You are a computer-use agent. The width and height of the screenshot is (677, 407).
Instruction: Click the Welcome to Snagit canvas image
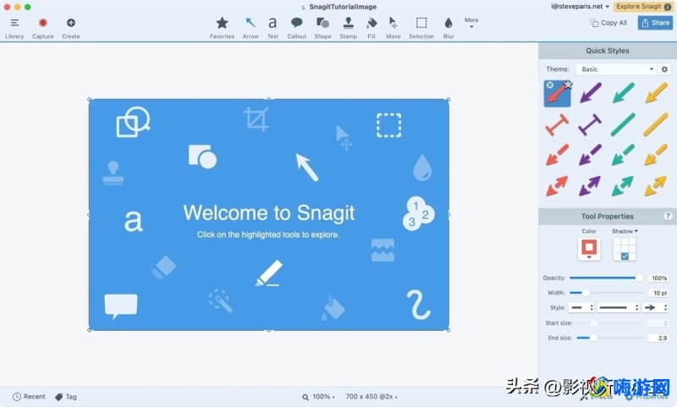[268, 215]
